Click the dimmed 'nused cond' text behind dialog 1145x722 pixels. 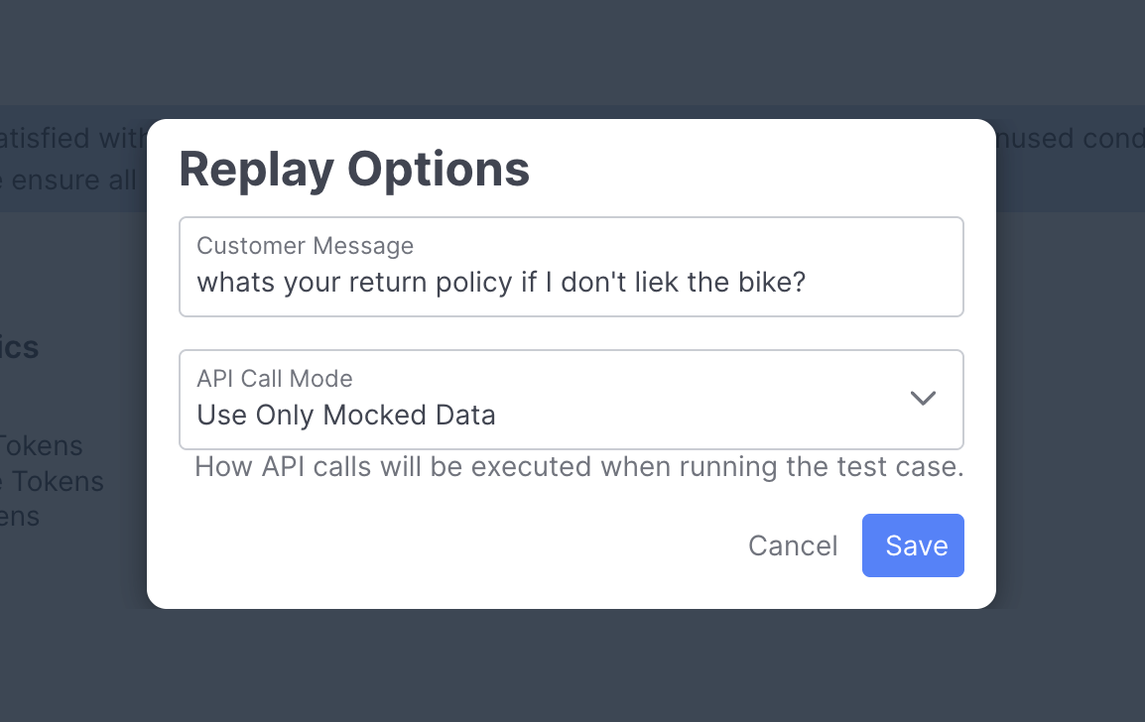(x=1070, y=138)
